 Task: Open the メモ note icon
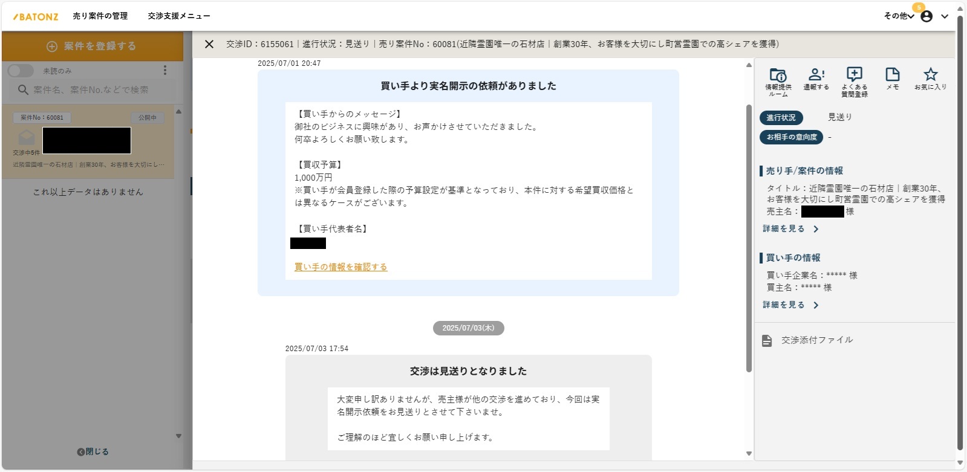click(892, 76)
